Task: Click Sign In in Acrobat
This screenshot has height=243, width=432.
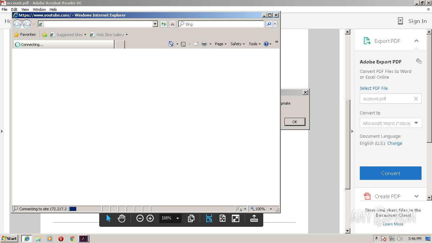Action: [x=417, y=21]
